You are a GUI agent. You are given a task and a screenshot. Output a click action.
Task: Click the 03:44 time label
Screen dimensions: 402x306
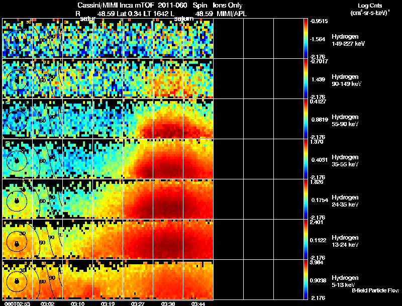[x=198, y=304]
